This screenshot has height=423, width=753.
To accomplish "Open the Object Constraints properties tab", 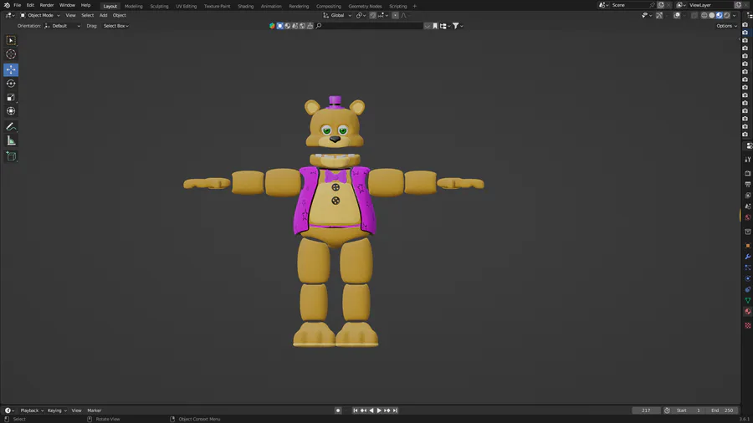I will pyautogui.click(x=748, y=290).
